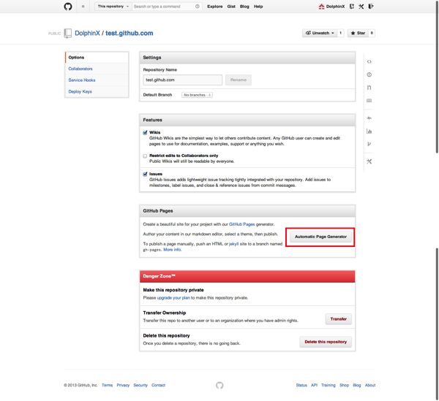The width and height of the screenshot is (439, 401).
Task: Click the Rename button
Action: (x=239, y=80)
